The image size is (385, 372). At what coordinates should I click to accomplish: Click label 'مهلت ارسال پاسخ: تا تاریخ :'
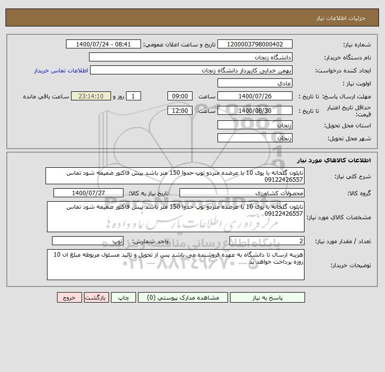(334, 96)
